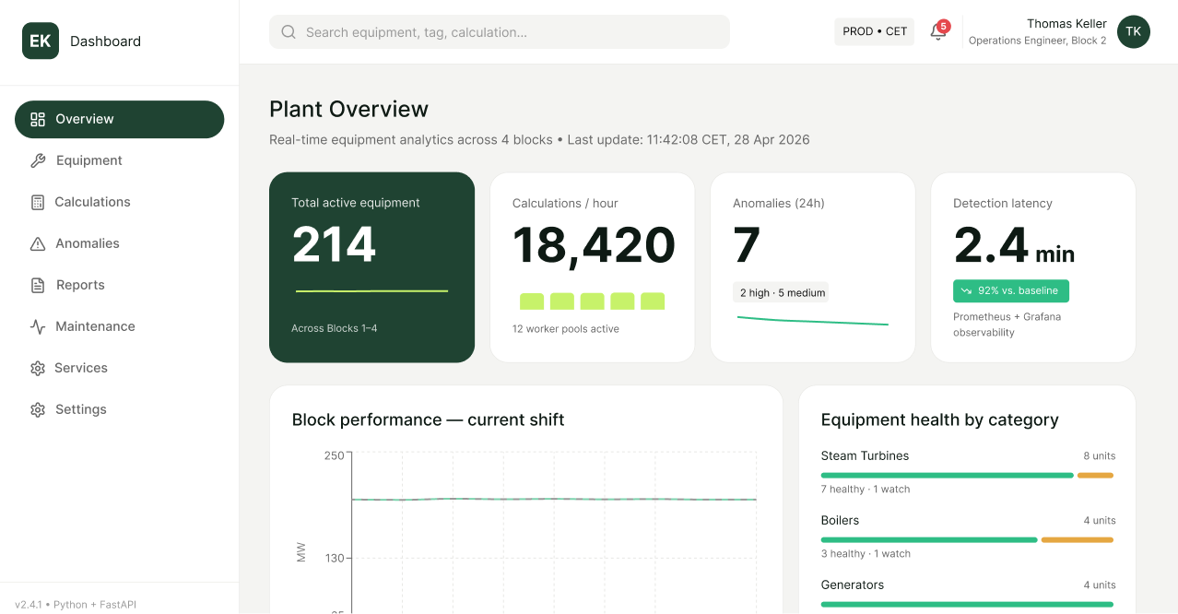The width and height of the screenshot is (1178, 614).
Task: Click the Equipment health by category heading
Action: pos(939,419)
